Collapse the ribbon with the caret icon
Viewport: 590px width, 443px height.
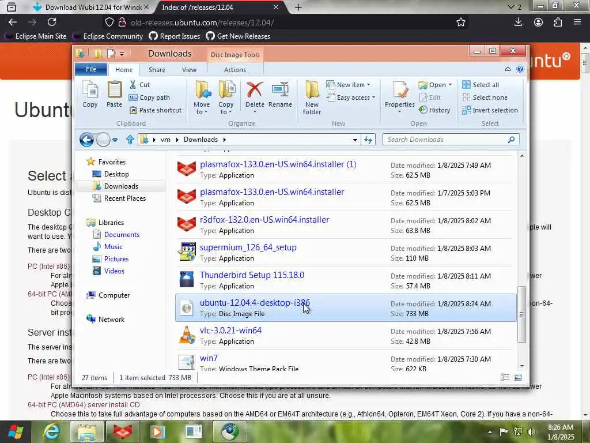click(508, 69)
